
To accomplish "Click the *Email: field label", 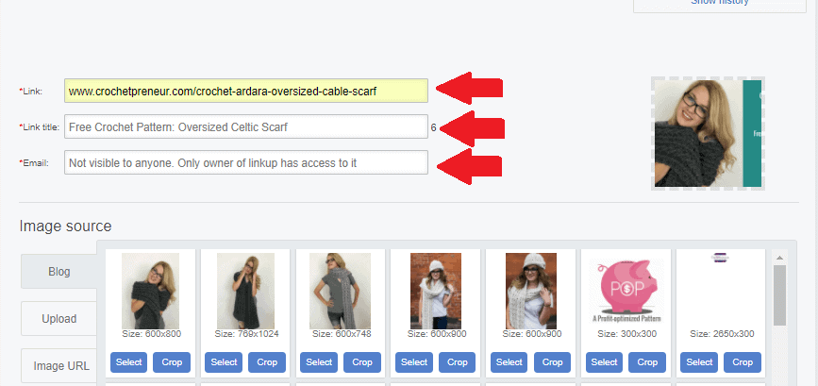I will pyautogui.click(x=34, y=163).
